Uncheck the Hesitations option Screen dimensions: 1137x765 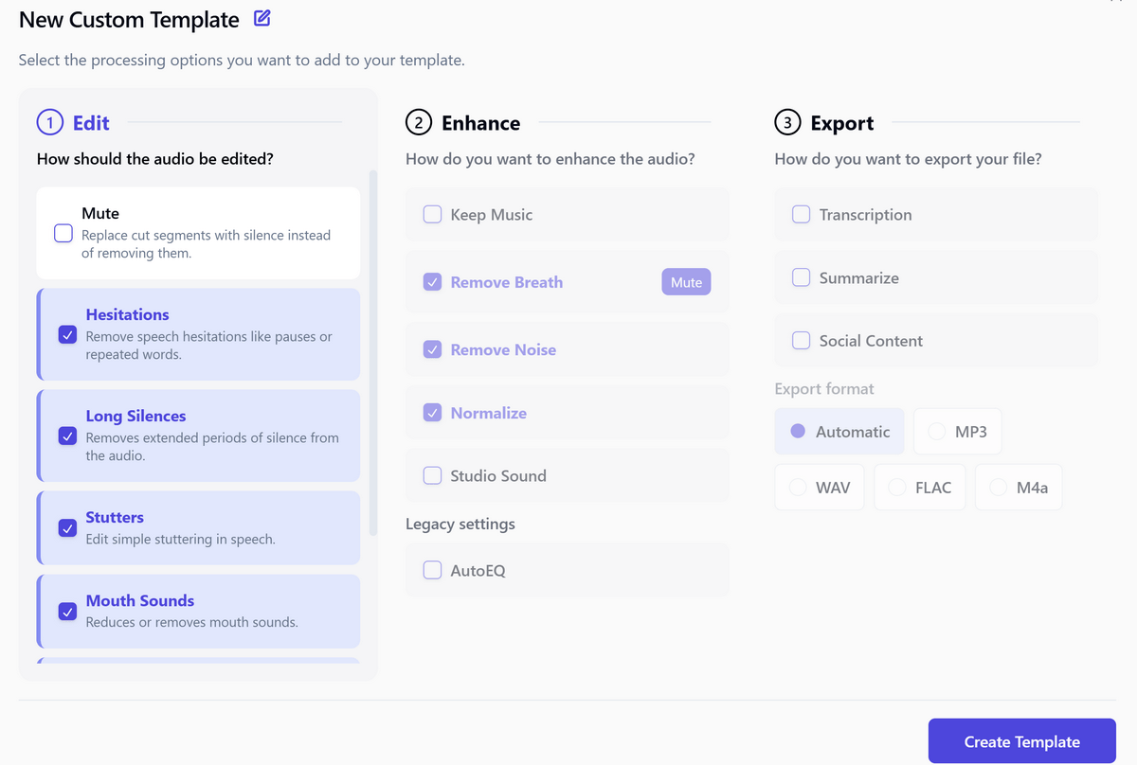click(x=67, y=334)
